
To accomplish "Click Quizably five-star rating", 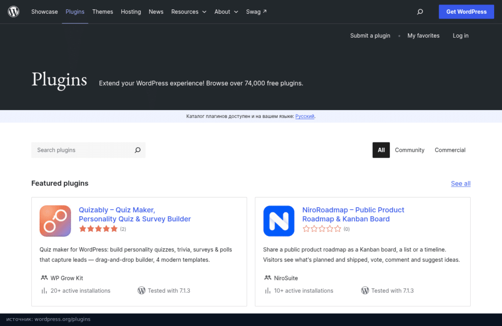I will (98, 229).
